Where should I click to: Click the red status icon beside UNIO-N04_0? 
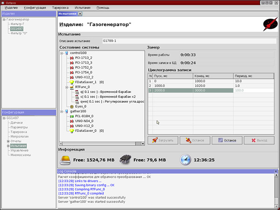click(x=72, y=121)
